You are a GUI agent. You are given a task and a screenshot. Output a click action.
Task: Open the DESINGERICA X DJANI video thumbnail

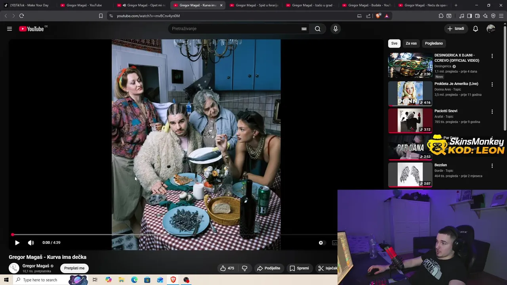tap(410, 65)
